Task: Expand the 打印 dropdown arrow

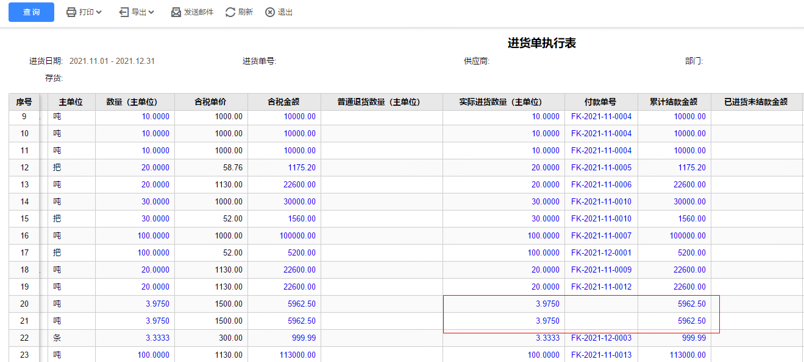Action: (99, 12)
